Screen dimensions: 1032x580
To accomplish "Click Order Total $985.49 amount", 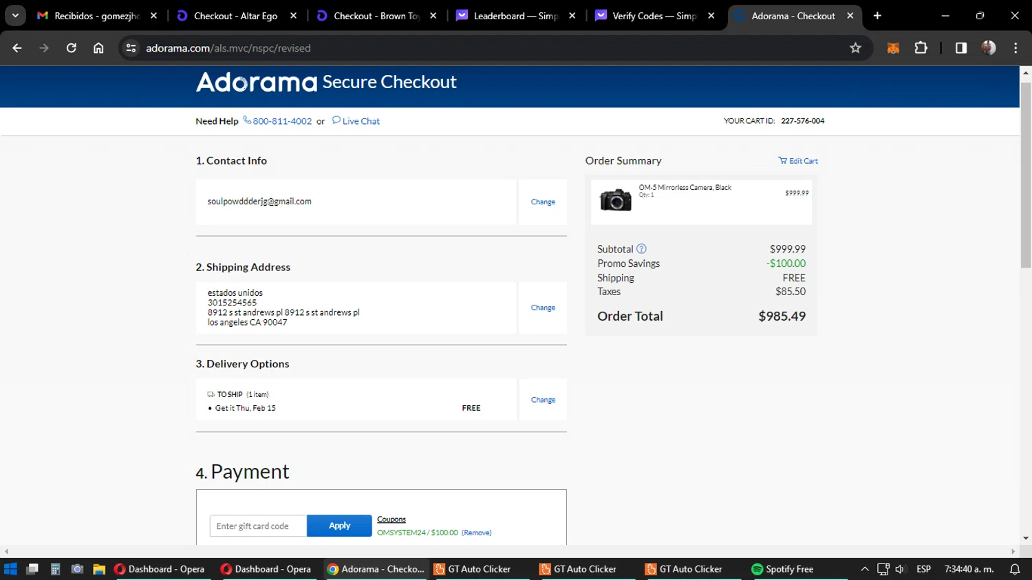I will pyautogui.click(x=782, y=316).
